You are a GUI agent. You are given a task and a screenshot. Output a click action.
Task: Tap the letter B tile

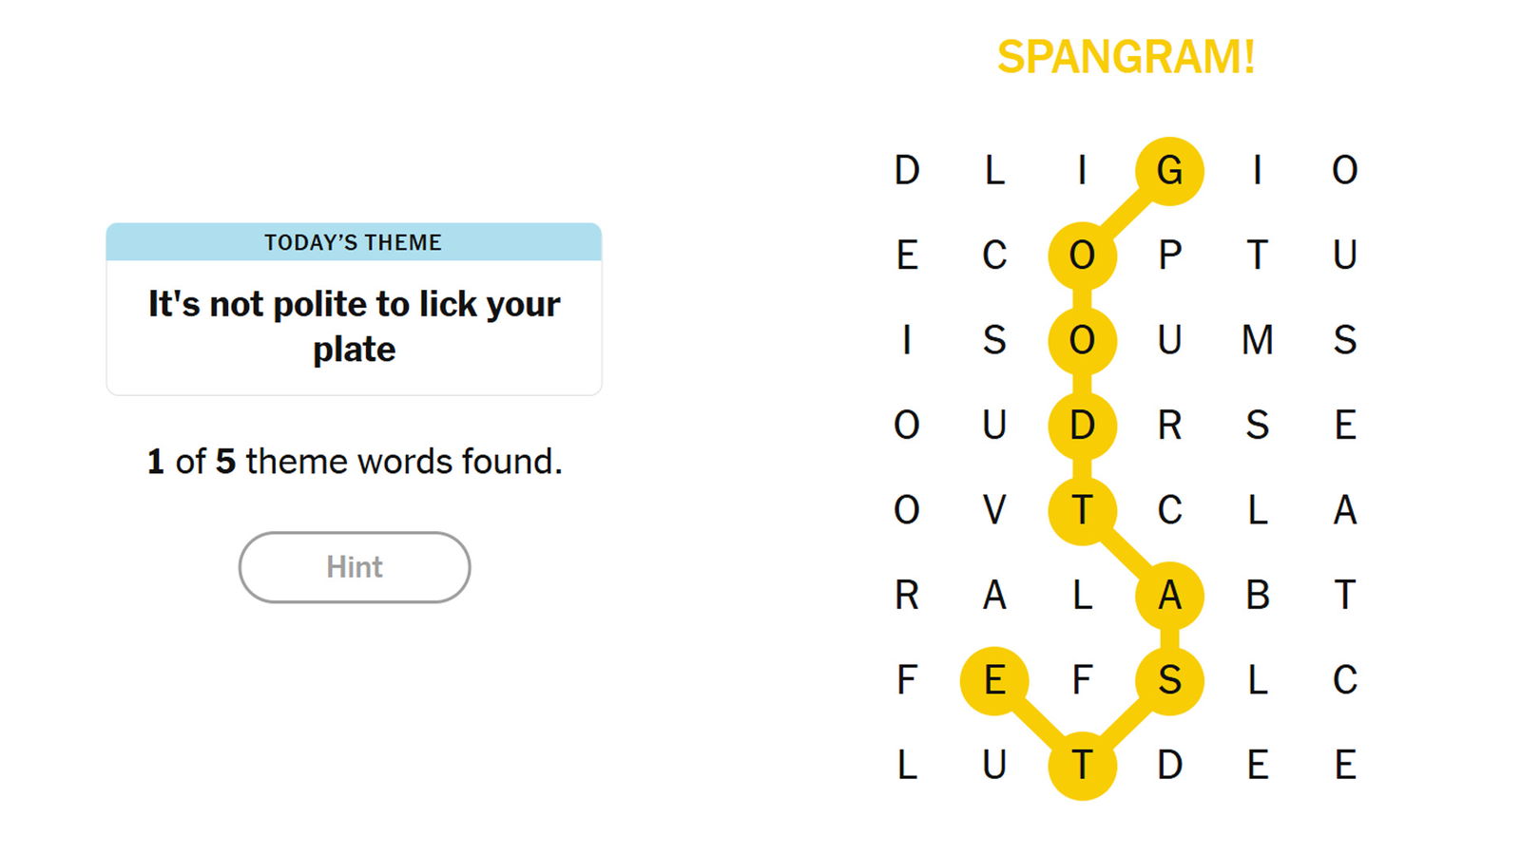click(x=1257, y=596)
